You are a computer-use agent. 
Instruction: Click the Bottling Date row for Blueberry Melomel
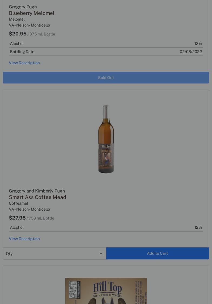(x=106, y=52)
